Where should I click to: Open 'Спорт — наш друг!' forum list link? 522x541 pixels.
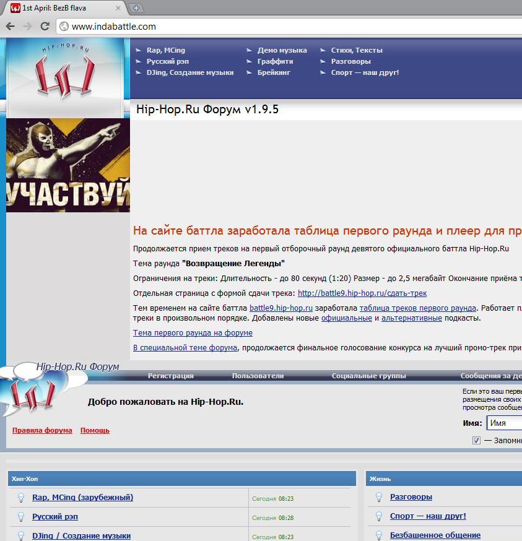(428, 516)
